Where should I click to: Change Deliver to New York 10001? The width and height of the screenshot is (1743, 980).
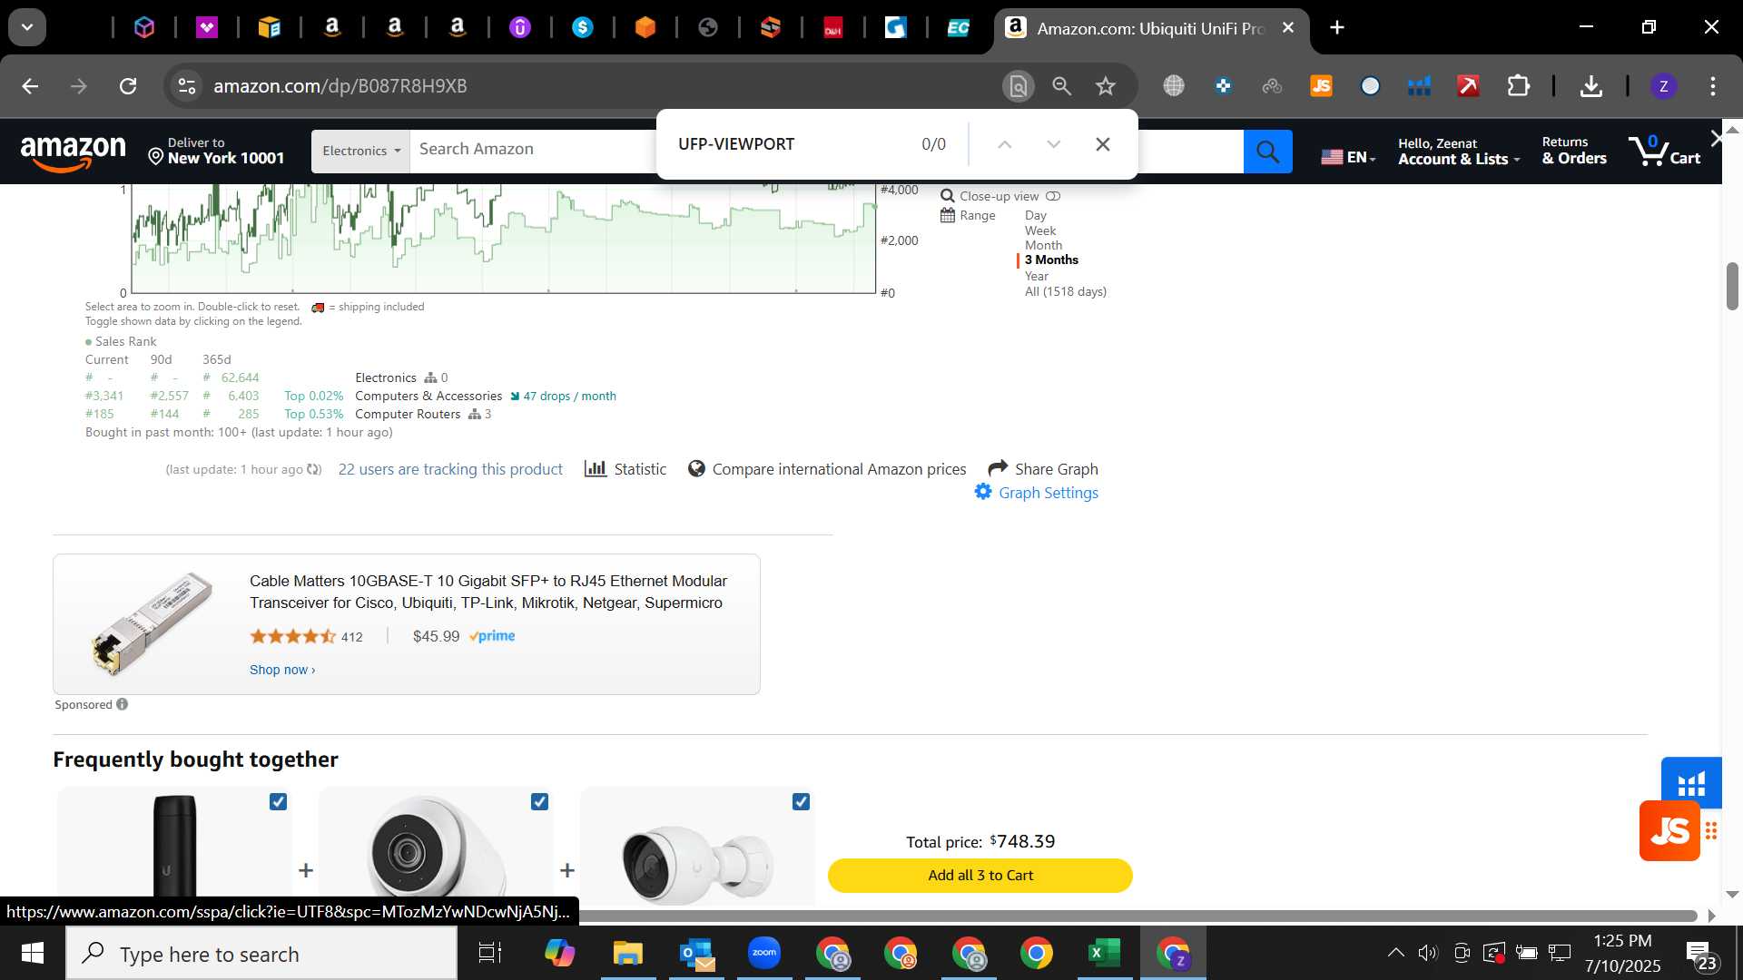(216, 151)
